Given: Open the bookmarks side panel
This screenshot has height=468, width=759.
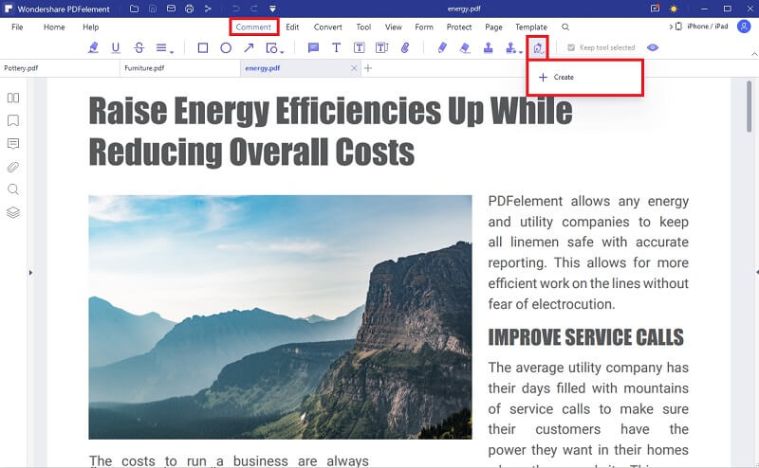Looking at the screenshot, I should 13,120.
